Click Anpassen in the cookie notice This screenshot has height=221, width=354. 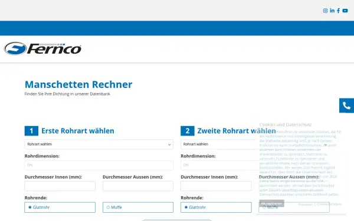click(x=305, y=204)
